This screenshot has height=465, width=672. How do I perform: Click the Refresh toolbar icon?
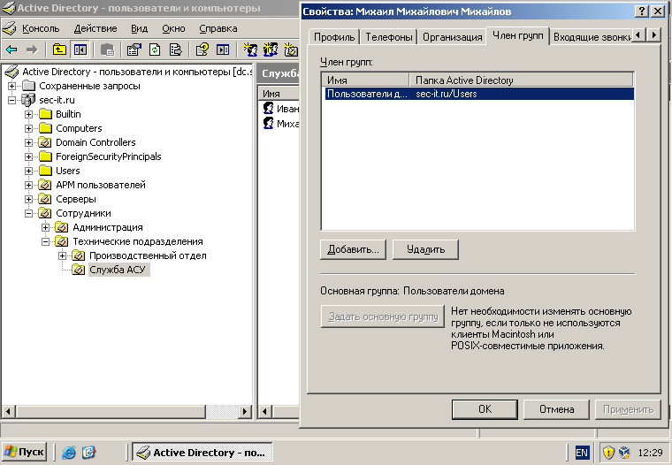point(155,50)
